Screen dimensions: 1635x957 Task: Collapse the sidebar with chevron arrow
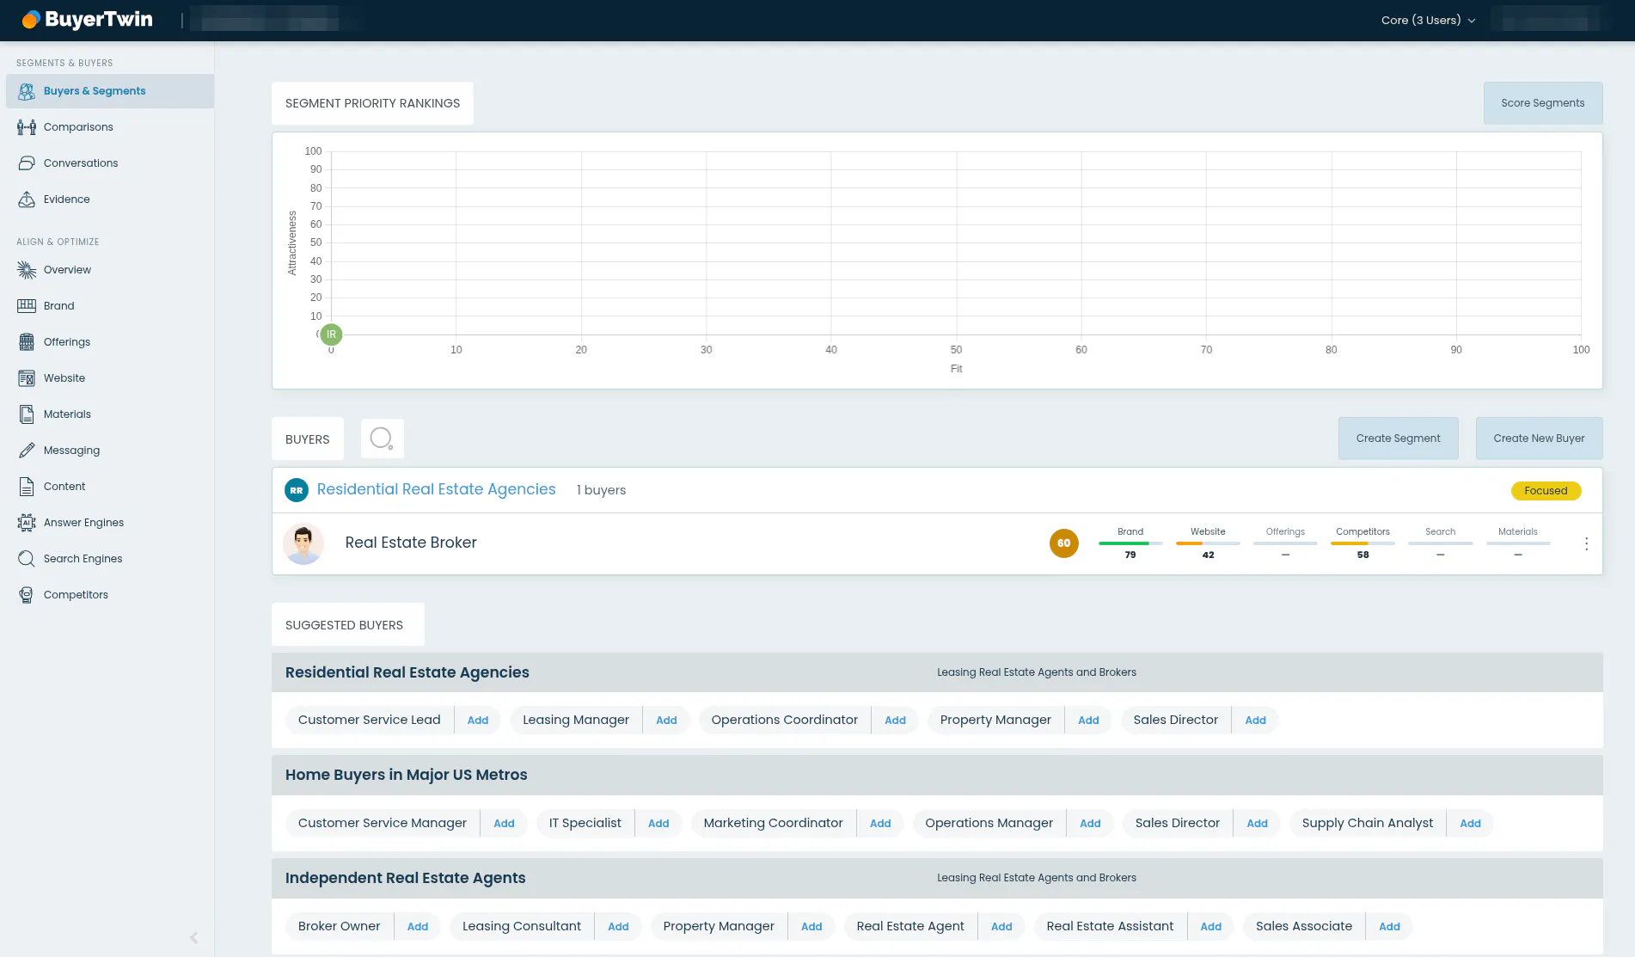pos(194,938)
